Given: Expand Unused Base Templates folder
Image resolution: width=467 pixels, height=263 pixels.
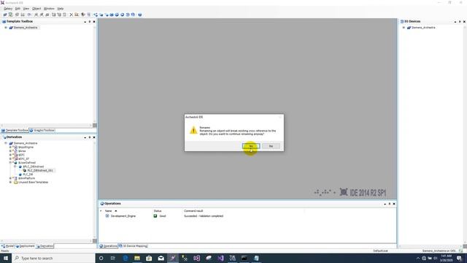Looking at the screenshot, I should (10, 182).
